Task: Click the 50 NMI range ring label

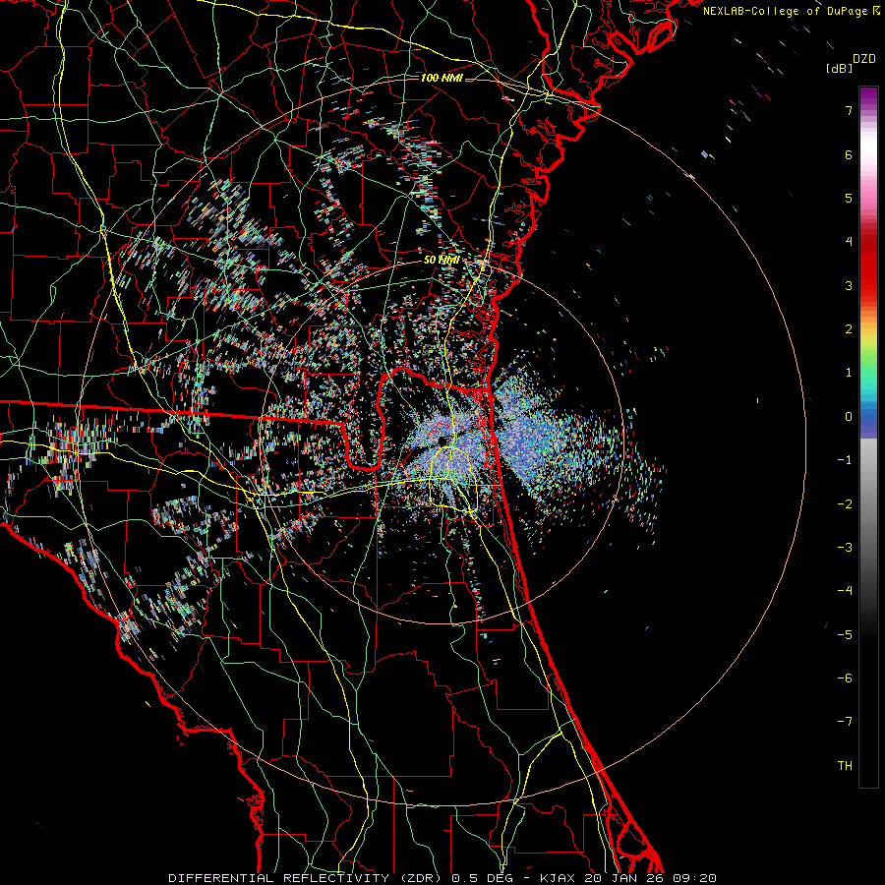Action: (442, 261)
